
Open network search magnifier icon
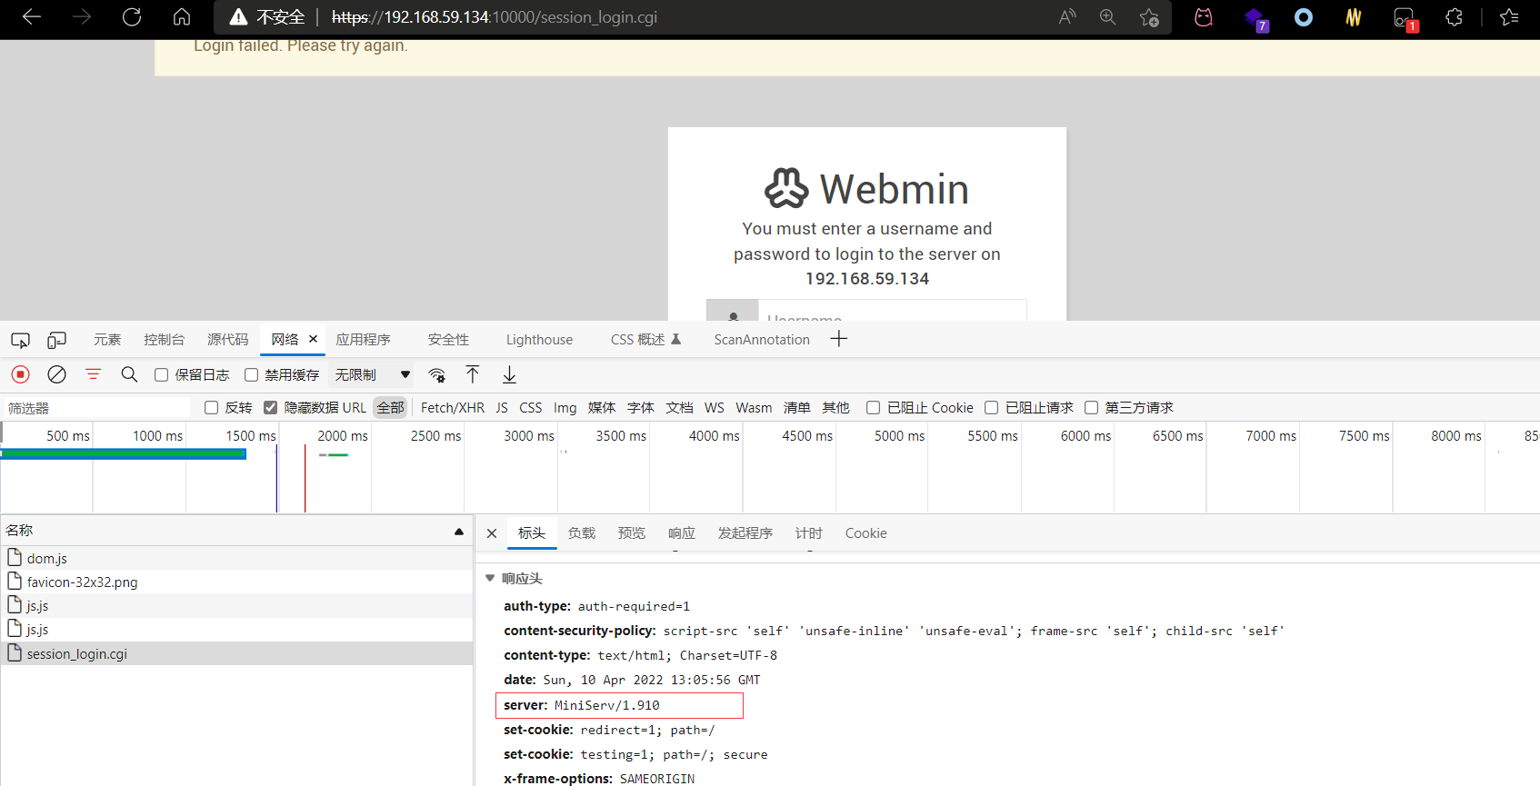(x=129, y=374)
